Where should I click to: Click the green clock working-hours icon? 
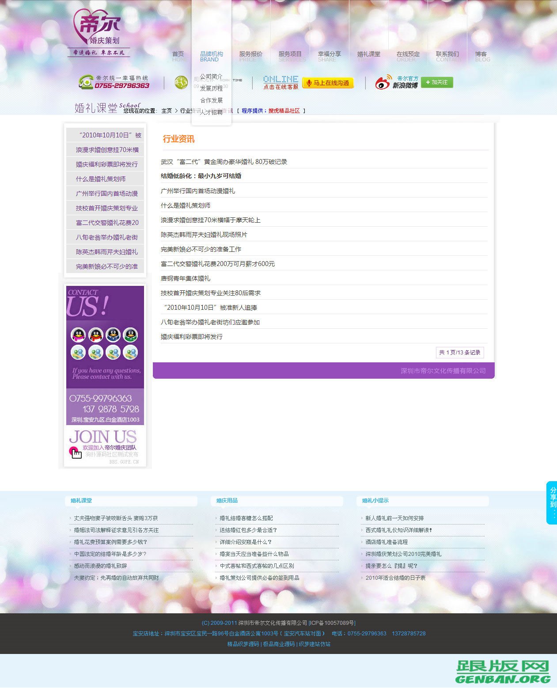pos(181,83)
